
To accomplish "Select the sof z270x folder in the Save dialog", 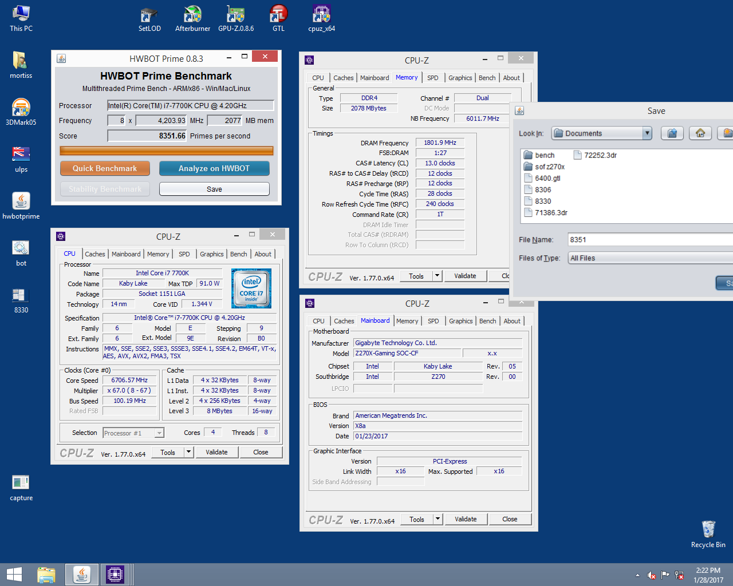I will click(x=544, y=167).
